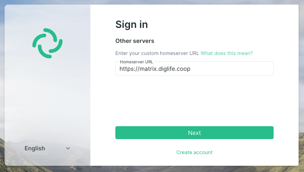Click the chevron arrow beside English

68,148
